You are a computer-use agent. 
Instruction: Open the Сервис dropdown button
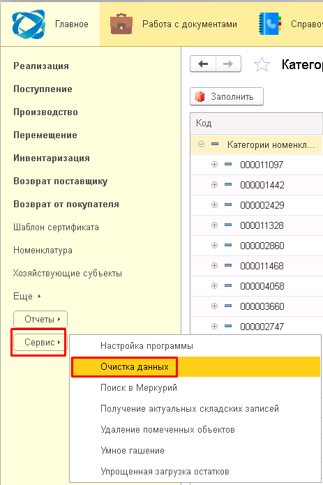coord(40,342)
